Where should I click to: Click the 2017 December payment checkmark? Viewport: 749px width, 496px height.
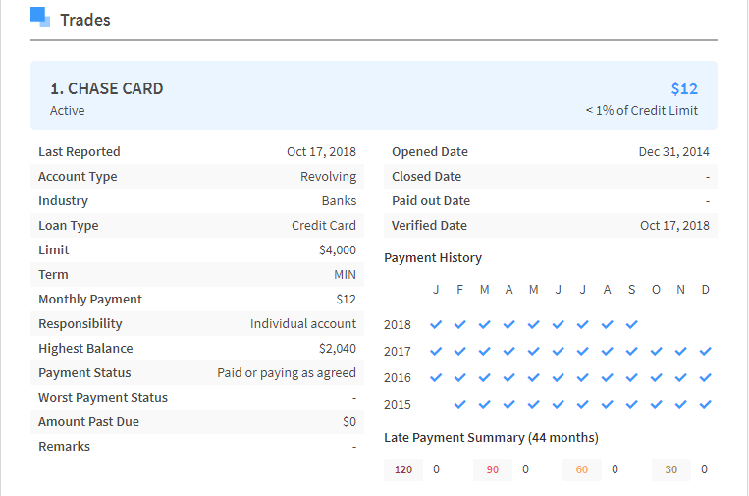705,352
